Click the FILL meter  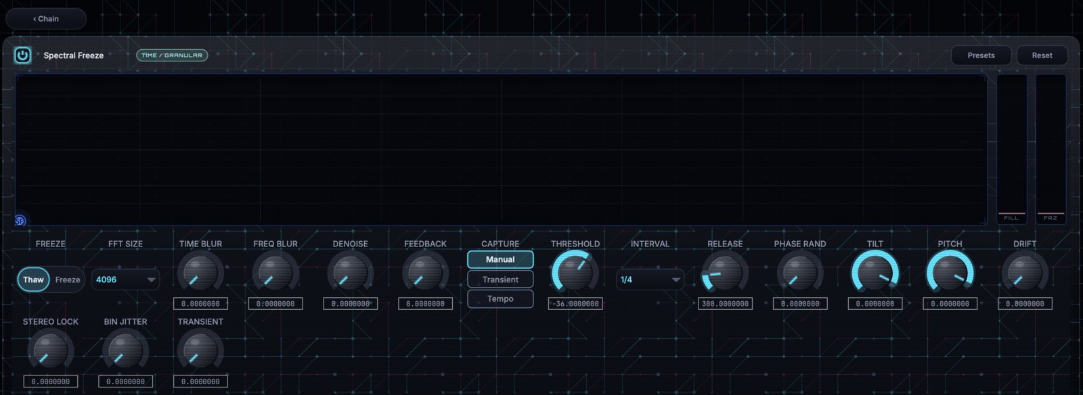[x=1011, y=149]
